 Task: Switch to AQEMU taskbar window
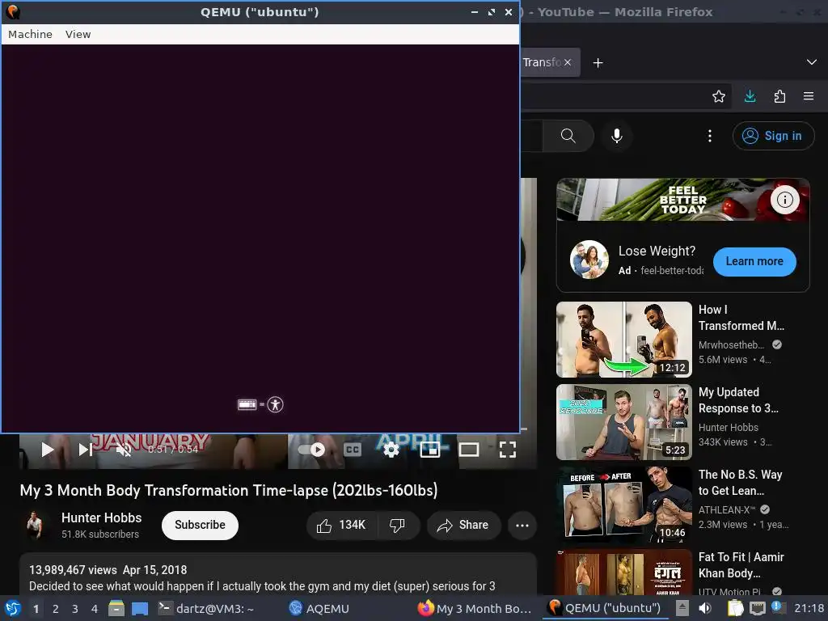[x=320, y=608]
